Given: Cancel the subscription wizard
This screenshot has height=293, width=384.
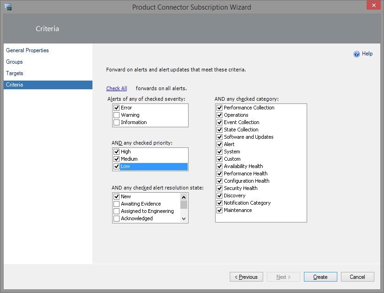Looking at the screenshot, I should pyautogui.click(x=357, y=277).
